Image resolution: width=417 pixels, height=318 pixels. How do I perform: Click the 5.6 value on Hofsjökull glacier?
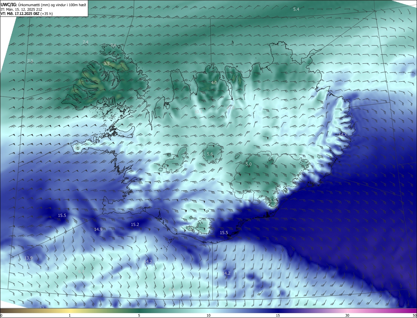click(x=210, y=154)
